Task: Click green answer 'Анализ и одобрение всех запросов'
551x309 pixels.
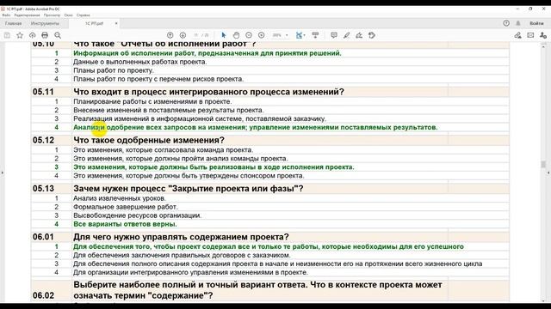Action: [255, 127]
